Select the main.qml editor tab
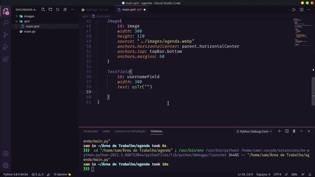 131,10
